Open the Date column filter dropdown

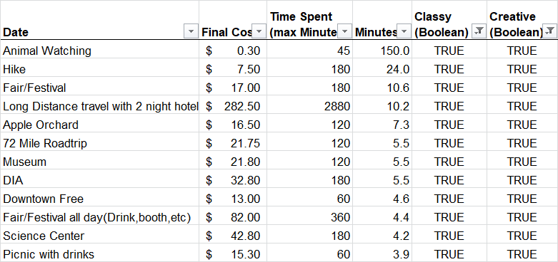click(191, 31)
